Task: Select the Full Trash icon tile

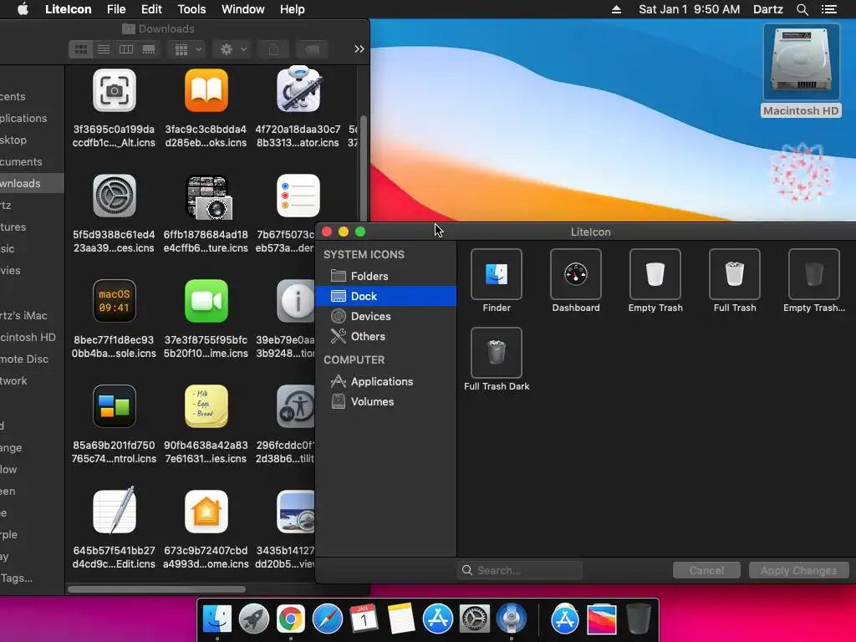Action: [x=734, y=274]
